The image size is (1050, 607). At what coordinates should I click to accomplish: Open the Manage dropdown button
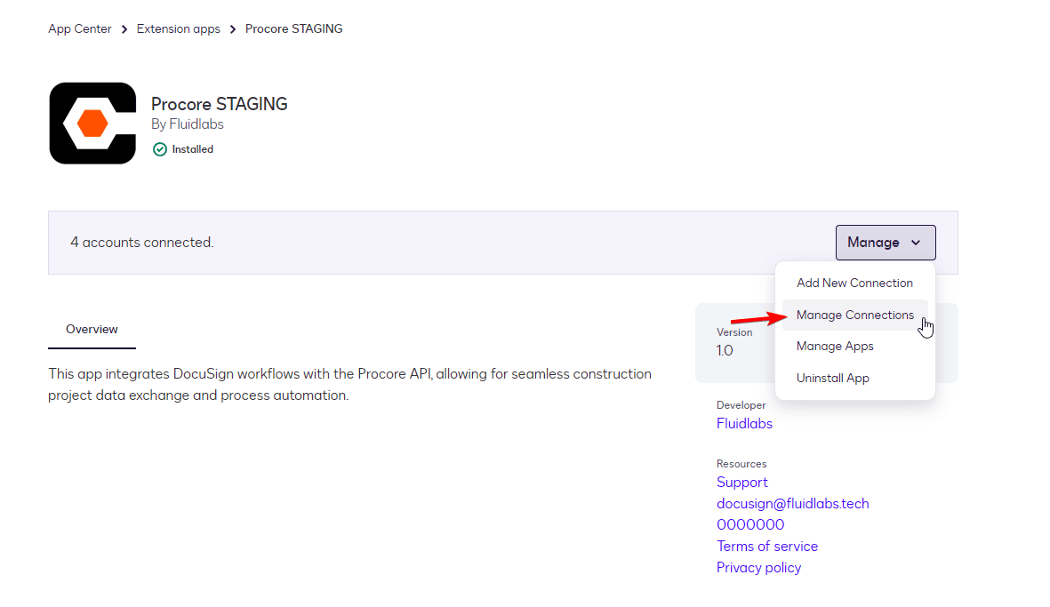coord(885,243)
